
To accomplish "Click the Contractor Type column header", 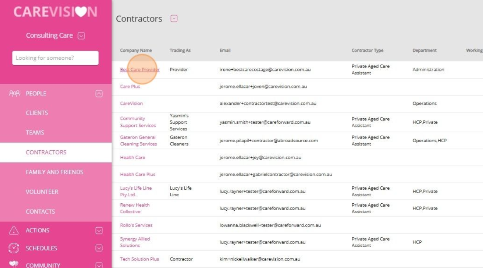I will [367, 51].
